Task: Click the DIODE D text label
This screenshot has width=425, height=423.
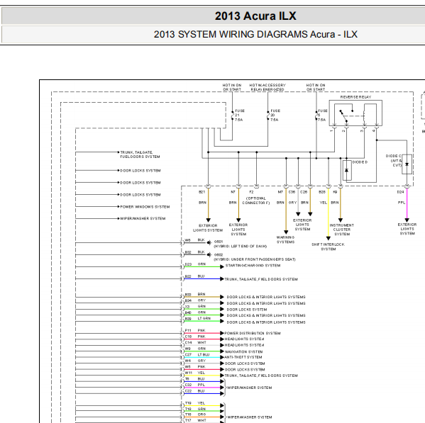Action: click(360, 162)
